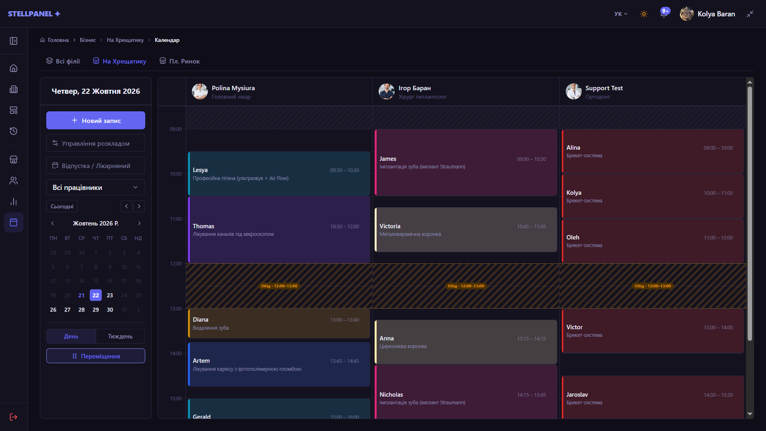Click the STELLPANEL logo
Viewport: 766px width, 431px height.
coord(34,14)
